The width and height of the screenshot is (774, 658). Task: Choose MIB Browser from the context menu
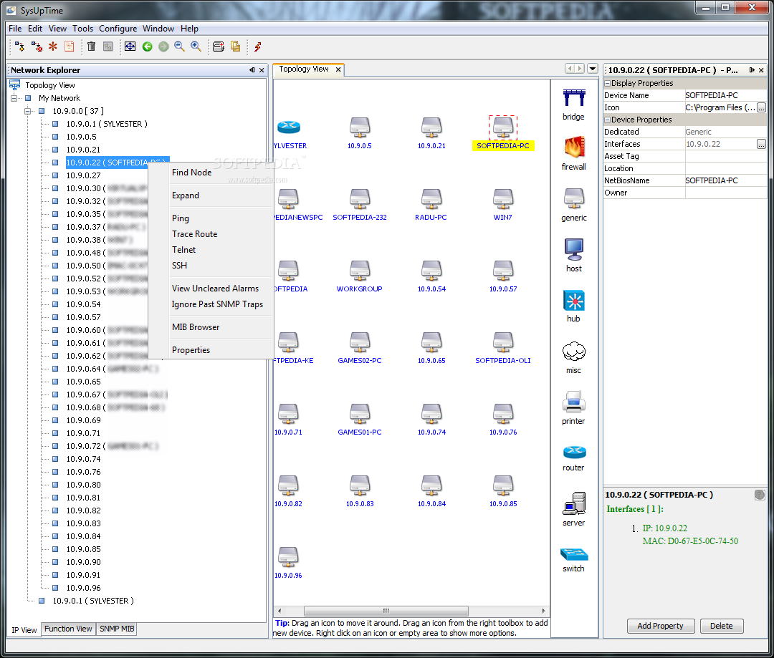point(196,327)
